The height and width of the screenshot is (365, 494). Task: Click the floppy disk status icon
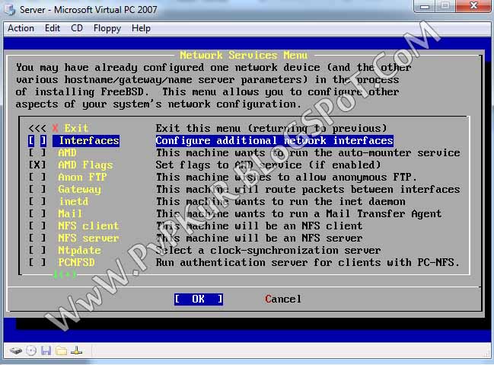(x=46, y=351)
